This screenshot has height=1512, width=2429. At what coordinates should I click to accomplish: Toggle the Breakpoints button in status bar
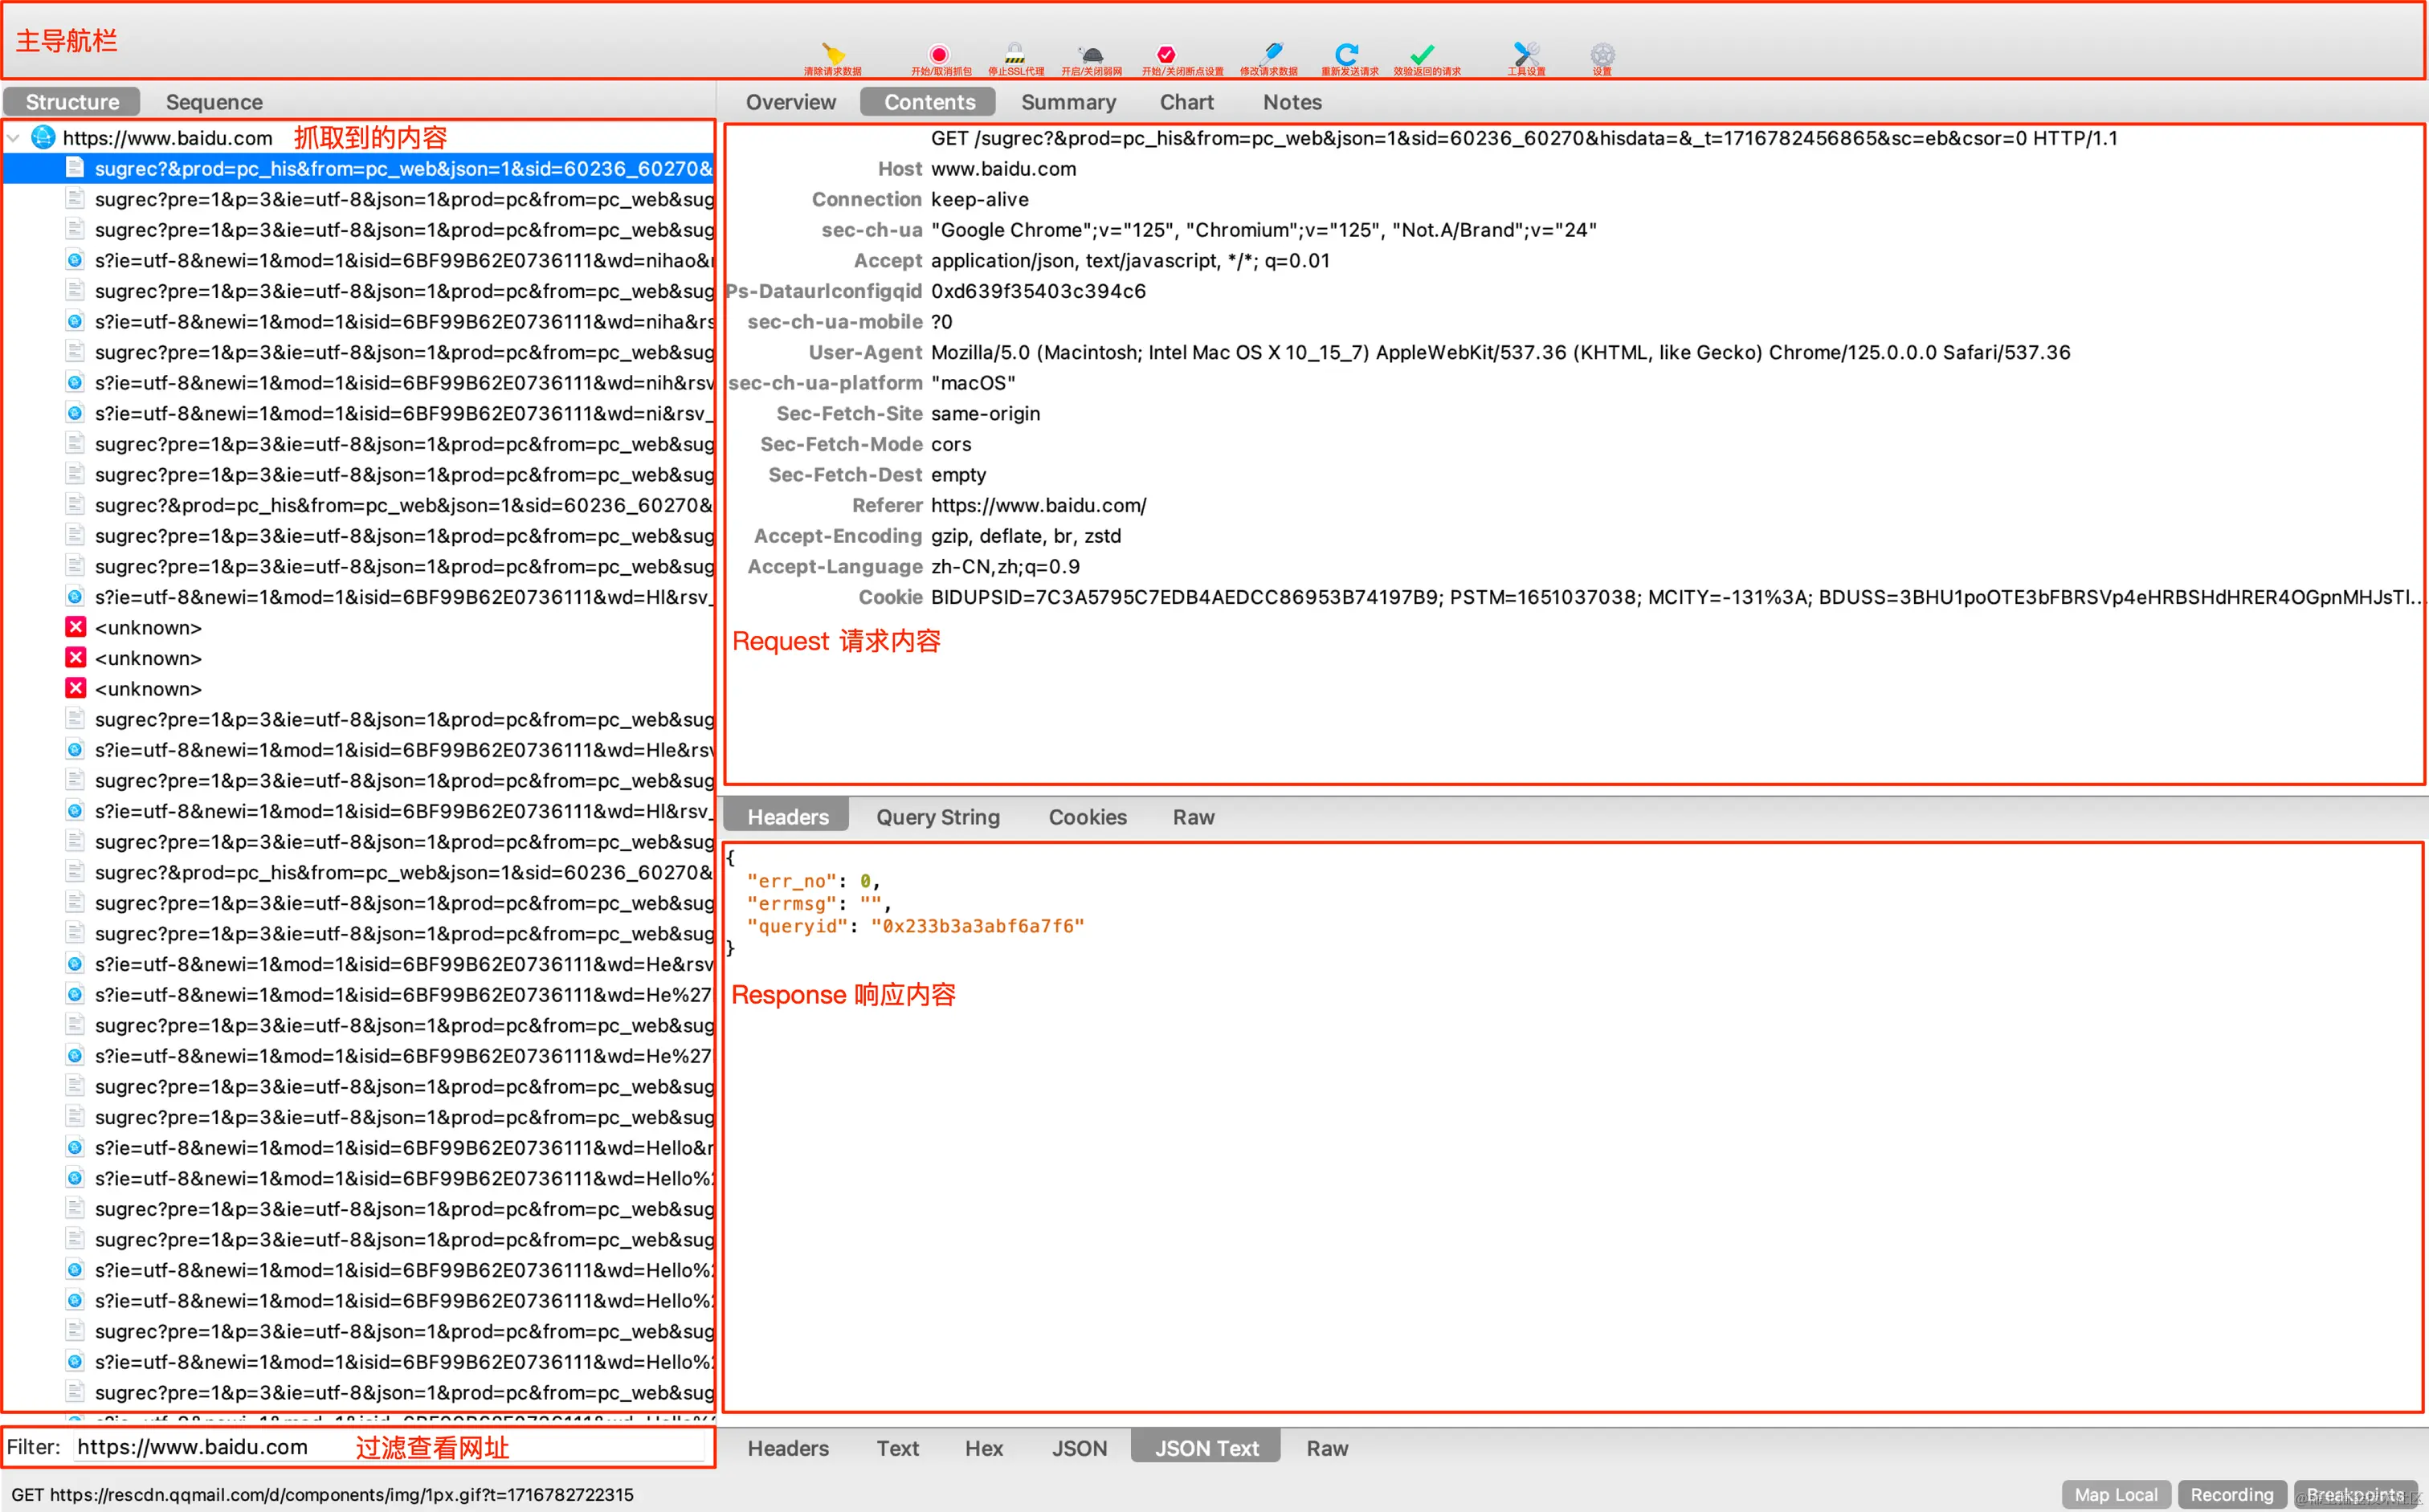click(x=2355, y=1494)
